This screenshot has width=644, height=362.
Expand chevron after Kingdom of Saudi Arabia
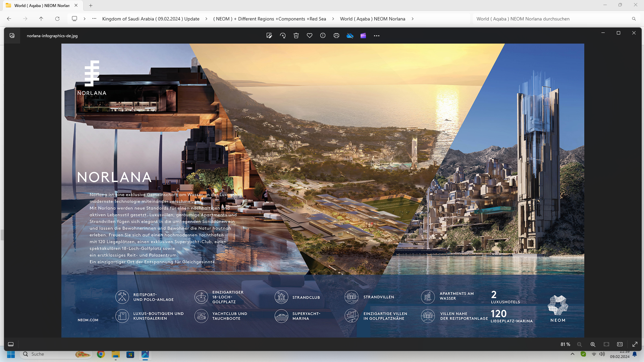click(x=206, y=19)
